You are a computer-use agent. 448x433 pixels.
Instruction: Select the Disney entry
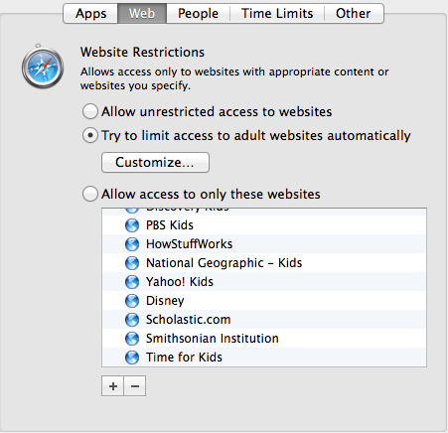click(x=264, y=301)
